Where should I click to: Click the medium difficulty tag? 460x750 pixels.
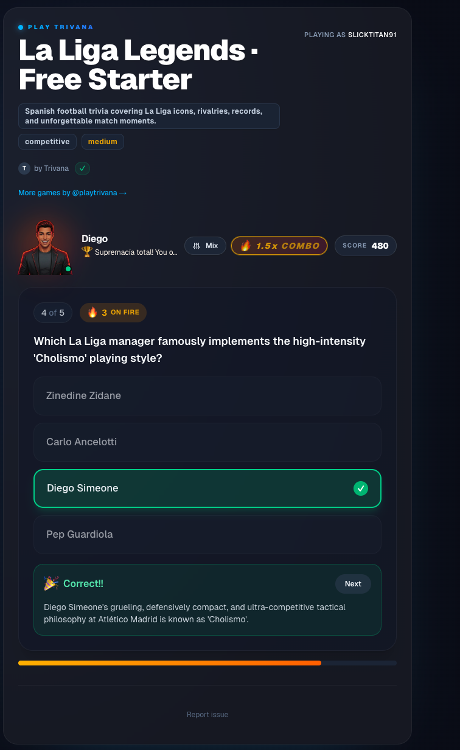tap(103, 142)
